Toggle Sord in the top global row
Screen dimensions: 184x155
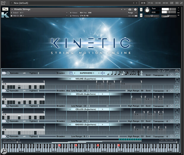click(x=148, y=75)
